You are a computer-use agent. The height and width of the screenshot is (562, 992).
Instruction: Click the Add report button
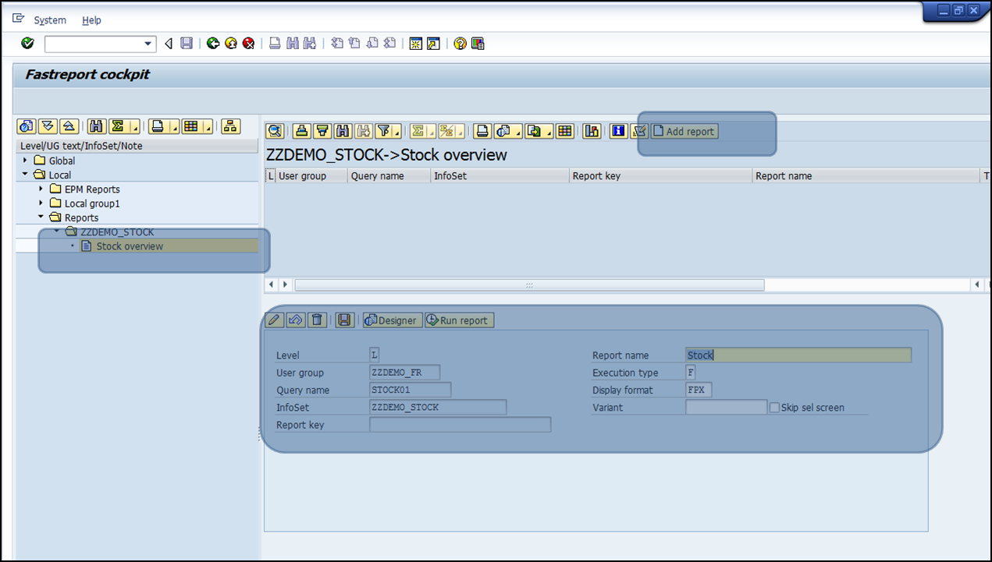[x=684, y=132]
